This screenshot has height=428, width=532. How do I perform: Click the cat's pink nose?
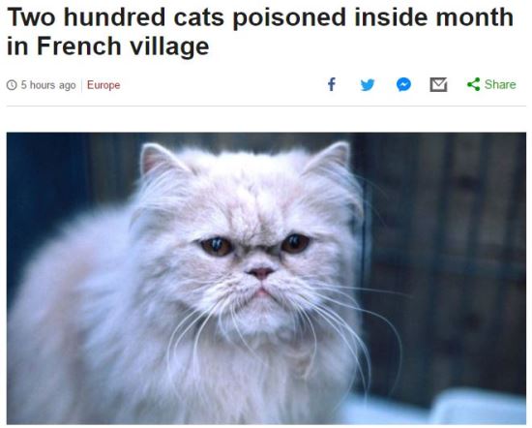click(x=260, y=272)
